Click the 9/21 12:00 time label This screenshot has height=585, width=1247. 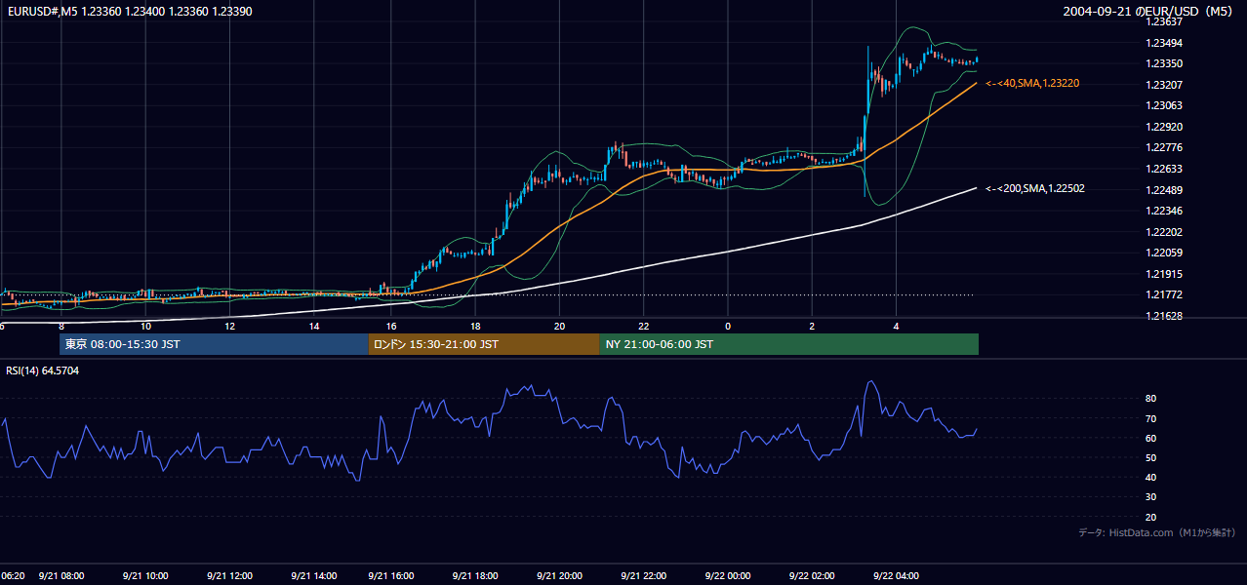coord(230,575)
